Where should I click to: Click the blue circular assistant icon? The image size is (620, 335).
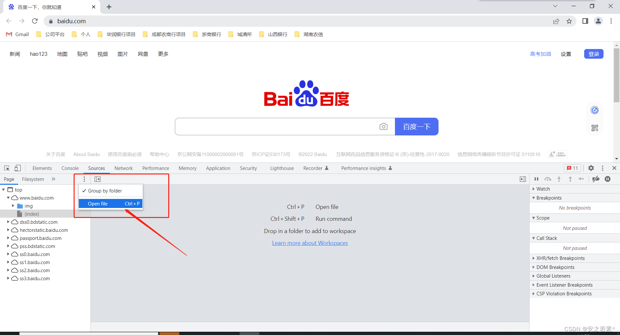click(594, 110)
